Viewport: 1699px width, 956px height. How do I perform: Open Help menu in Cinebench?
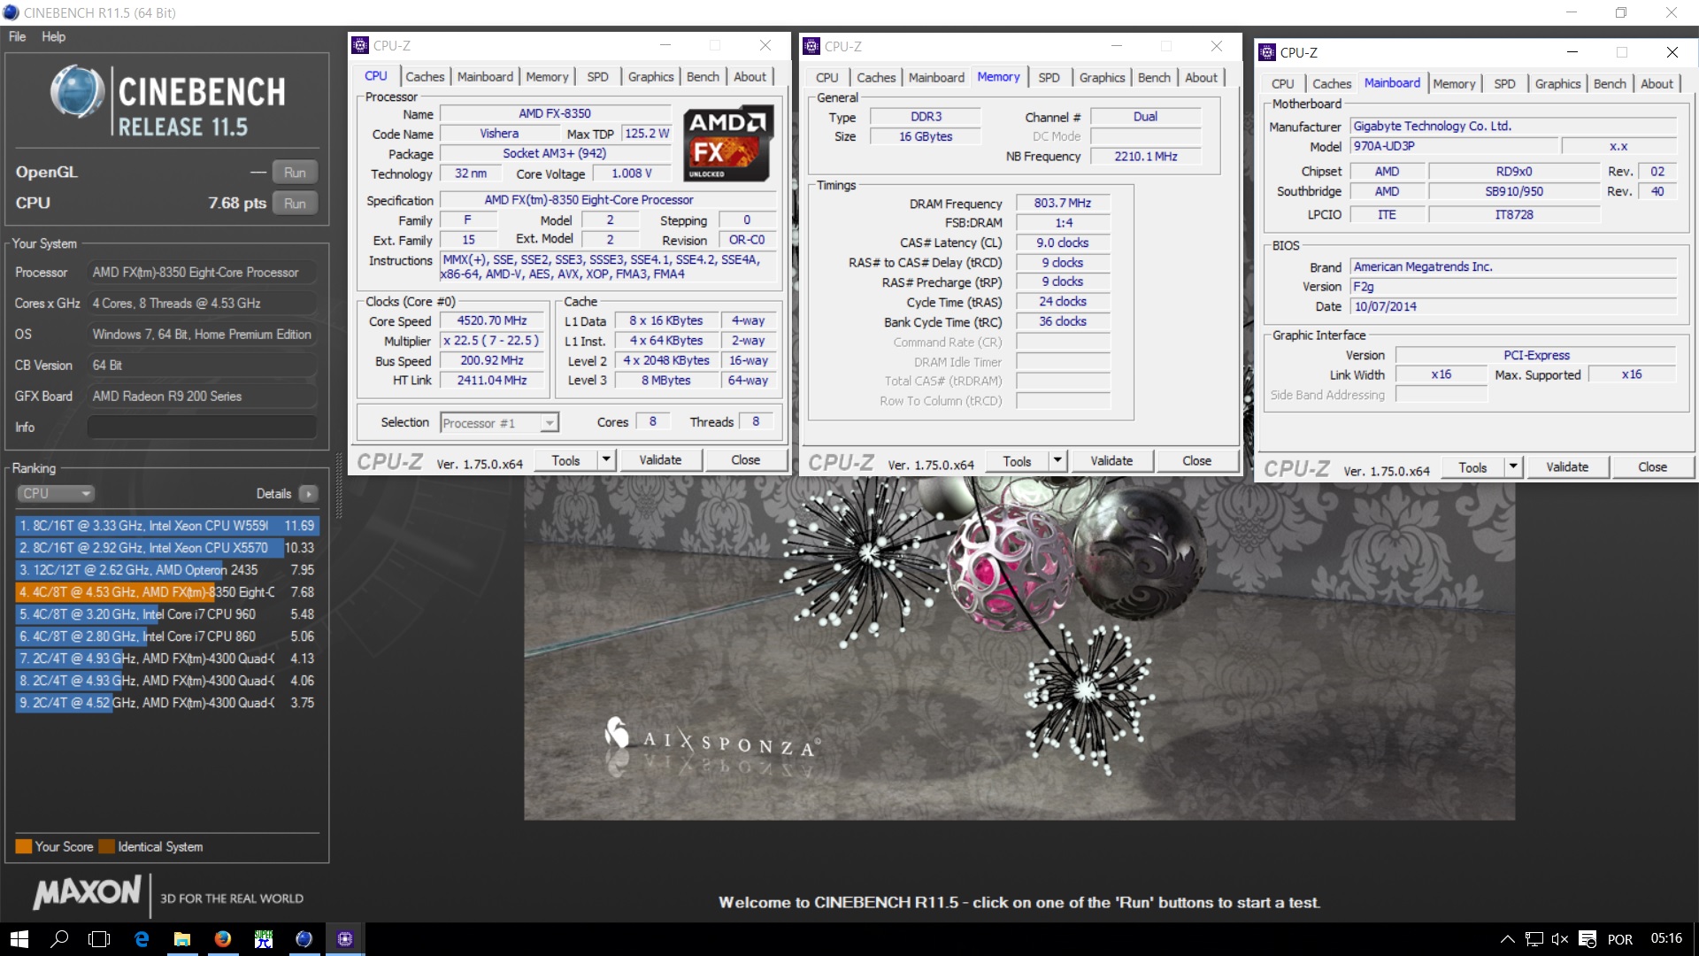click(x=53, y=36)
